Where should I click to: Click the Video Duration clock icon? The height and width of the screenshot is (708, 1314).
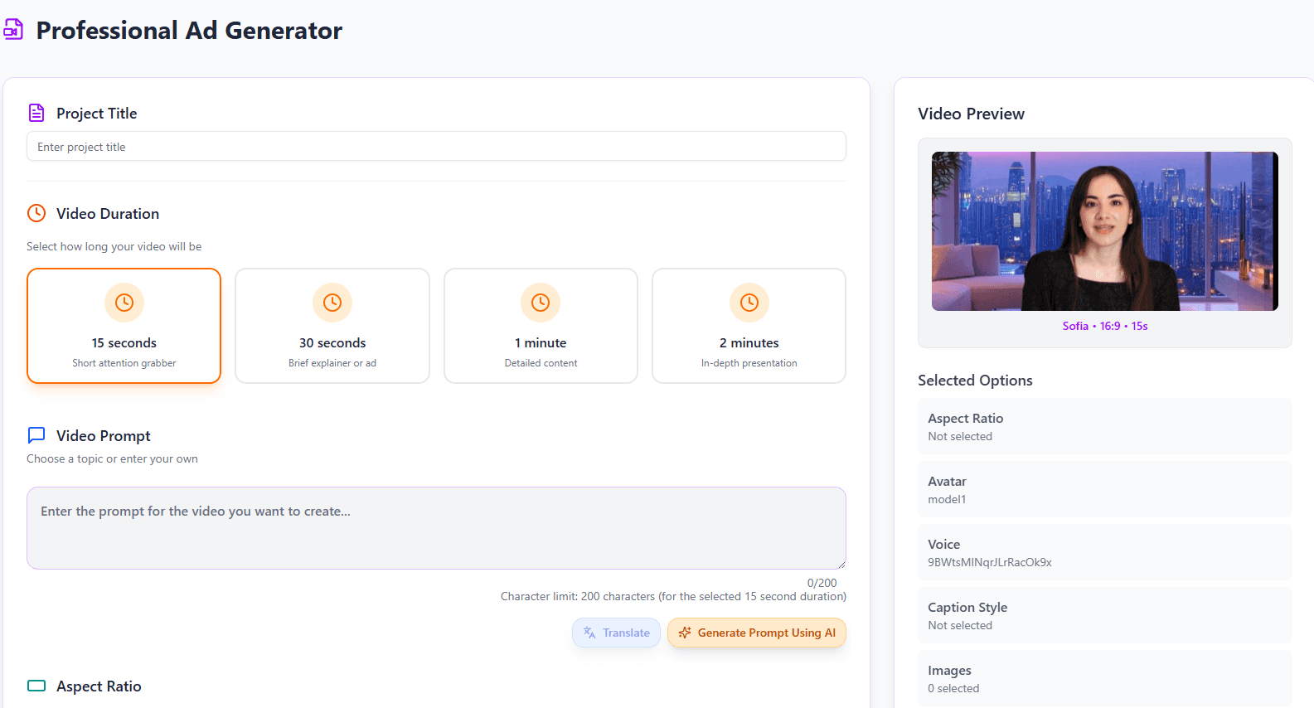[36, 213]
